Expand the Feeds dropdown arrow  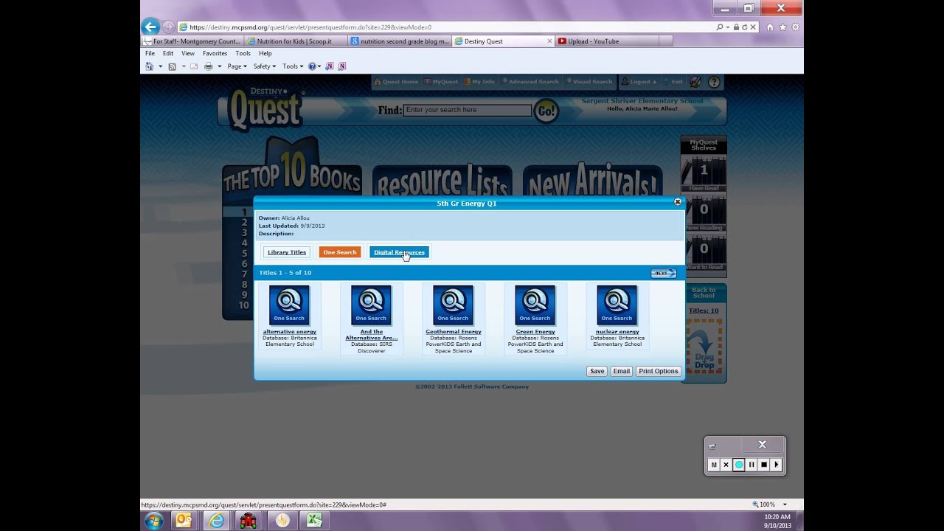[182, 66]
